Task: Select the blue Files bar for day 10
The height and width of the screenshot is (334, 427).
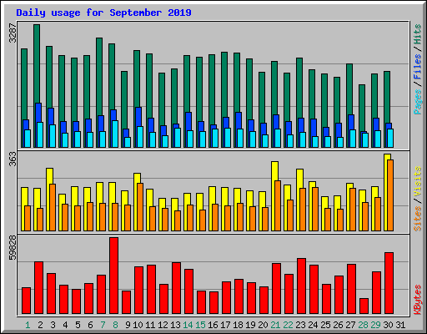Action: coord(138,117)
